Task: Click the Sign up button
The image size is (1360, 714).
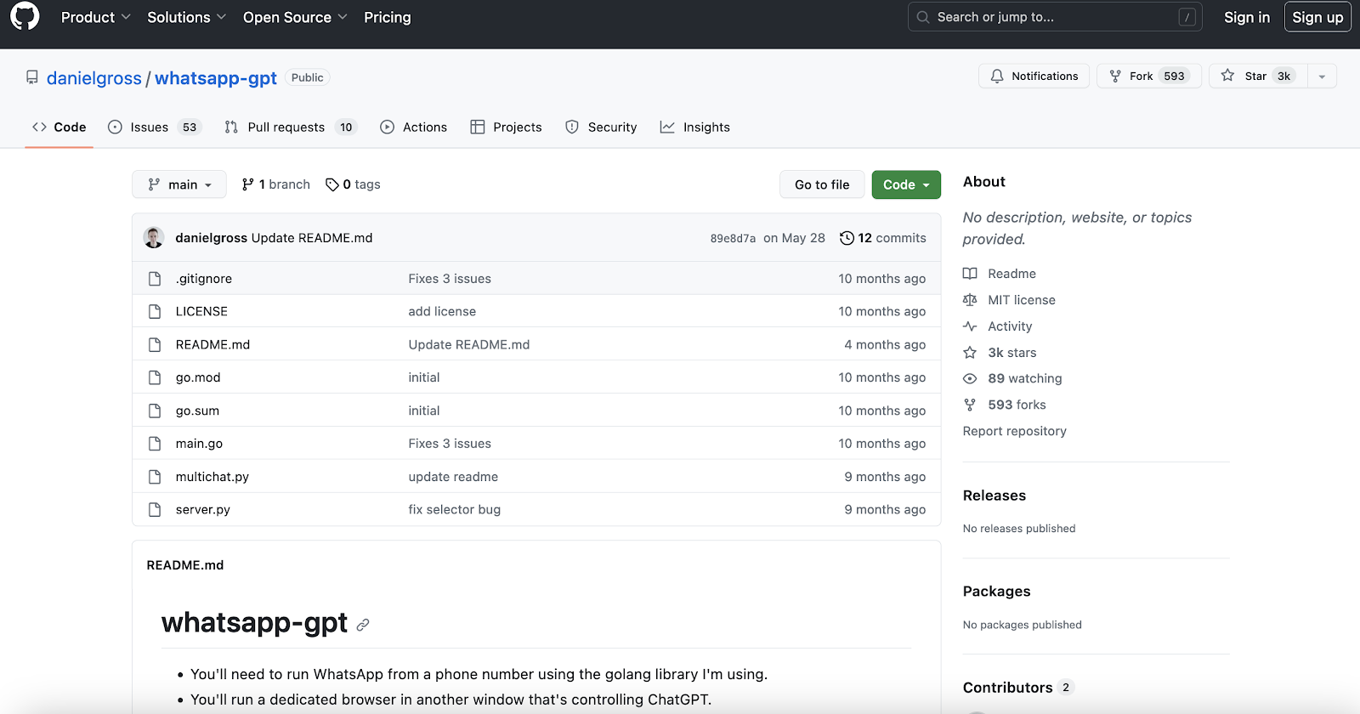Action: click(x=1317, y=17)
